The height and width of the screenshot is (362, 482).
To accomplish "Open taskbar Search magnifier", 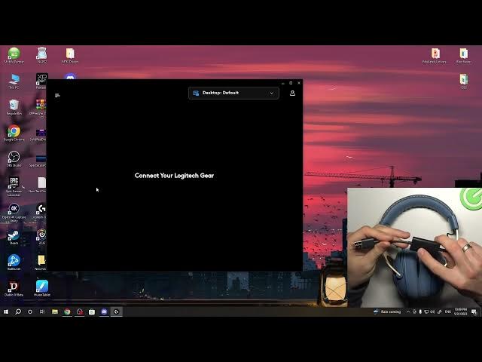I will click(x=18, y=311).
